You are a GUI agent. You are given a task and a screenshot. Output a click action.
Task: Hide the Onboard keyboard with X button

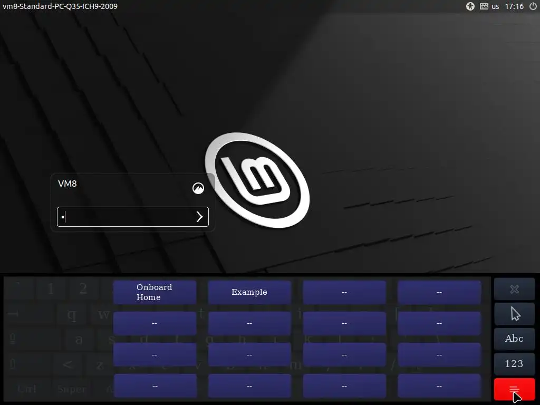(515, 289)
